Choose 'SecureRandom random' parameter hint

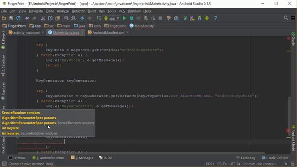21,113
